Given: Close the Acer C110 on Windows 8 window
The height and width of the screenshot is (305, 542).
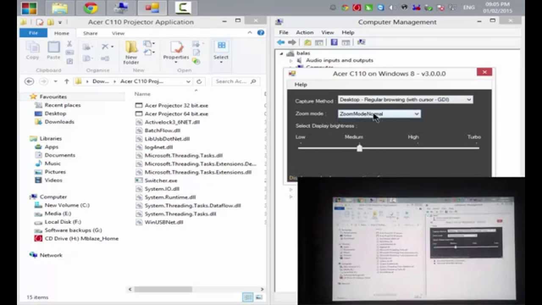Looking at the screenshot, I should 484,72.
